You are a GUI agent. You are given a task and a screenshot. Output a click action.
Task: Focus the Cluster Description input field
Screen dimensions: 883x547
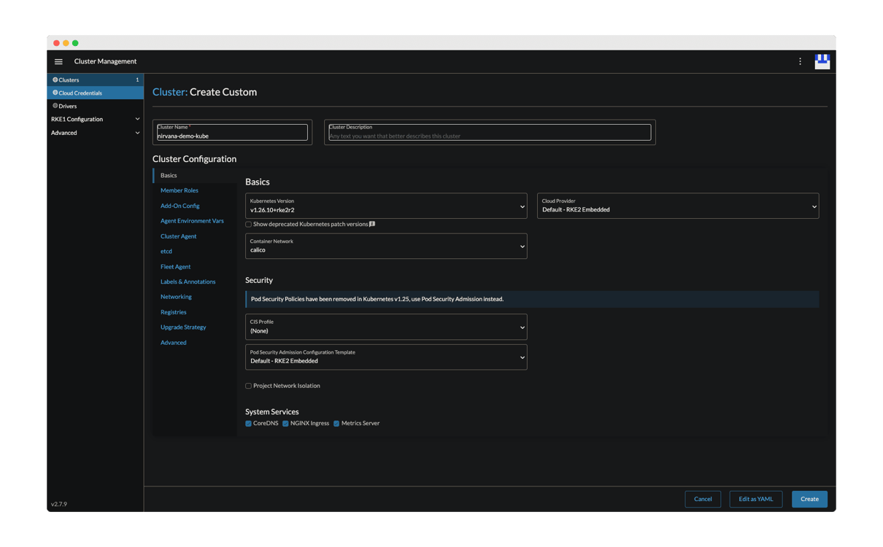click(x=490, y=132)
